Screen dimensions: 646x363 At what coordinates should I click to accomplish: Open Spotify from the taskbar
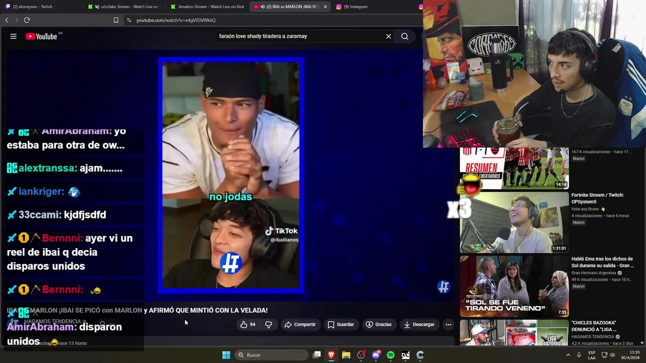[x=391, y=355]
